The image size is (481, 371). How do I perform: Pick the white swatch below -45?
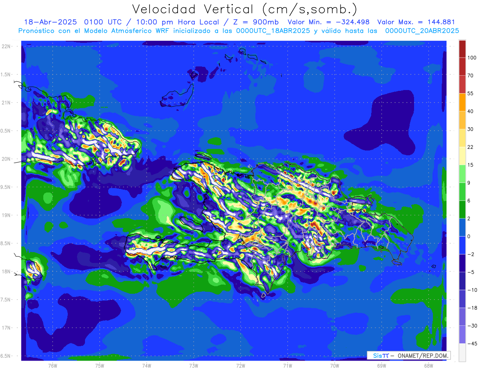pyautogui.click(x=462, y=352)
